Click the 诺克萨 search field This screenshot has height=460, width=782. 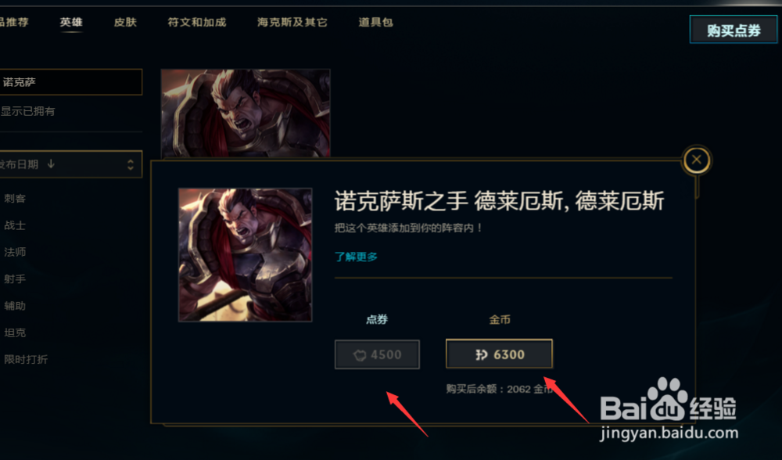point(70,82)
